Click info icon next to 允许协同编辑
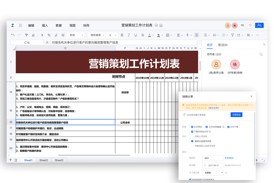This screenshot has width=274, height=183. click(223, 127)
